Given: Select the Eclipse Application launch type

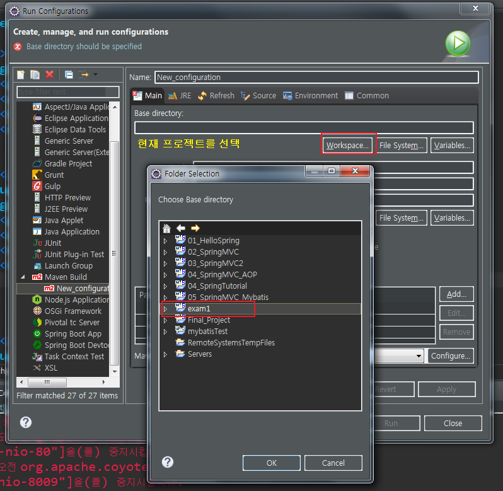Looking at the screenshot, I should (x=71, y=118).
